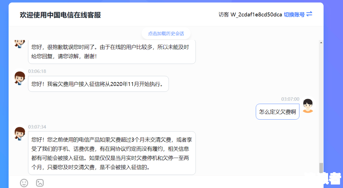Click the scrollbar up arrow
This screenshot has height=188, width=343.
pos(321,43)
